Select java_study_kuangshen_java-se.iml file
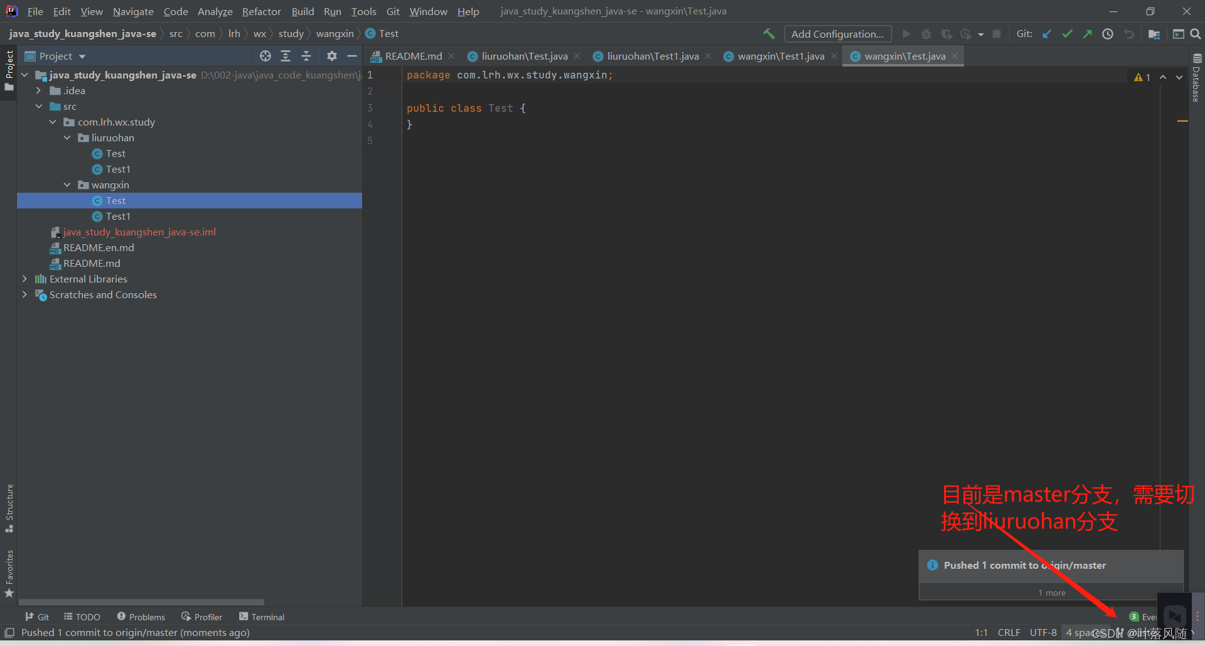This screenshot has width=1205, height=646. tap(139, 232)
